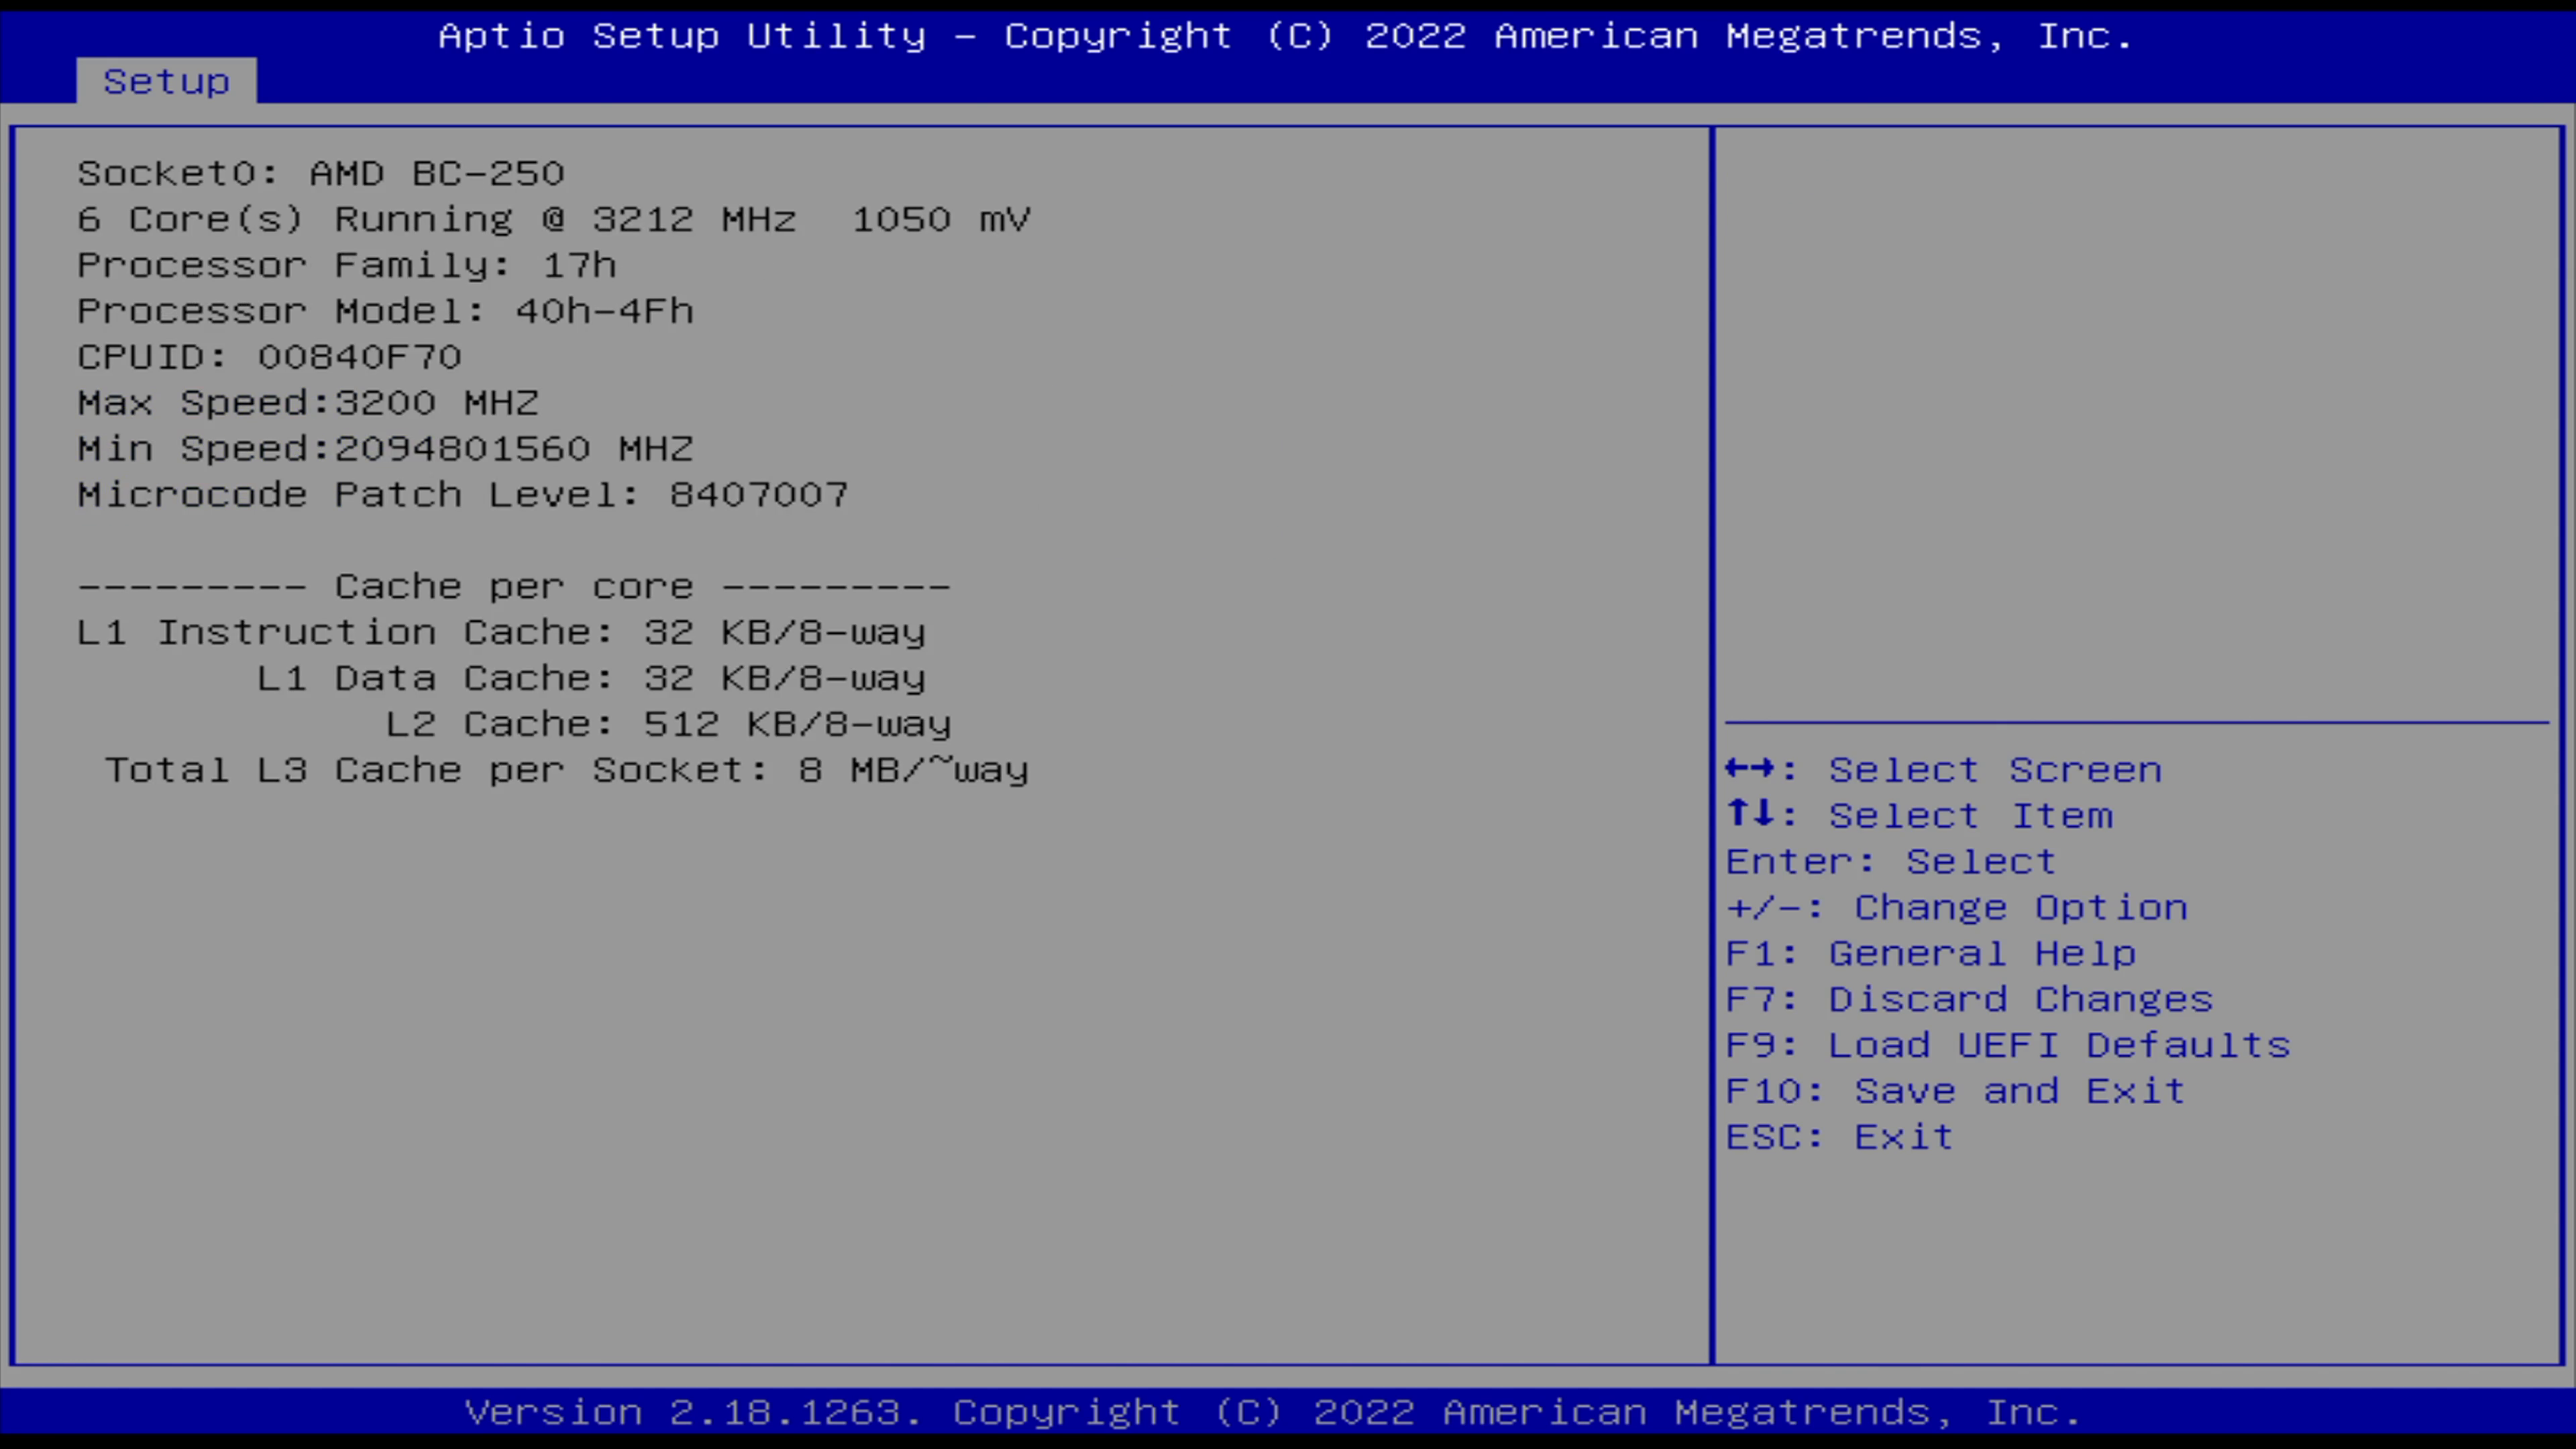Click the '+/-: Change Option' hint
The image size is (2576, 1449).
click(x=1957, y=908)
